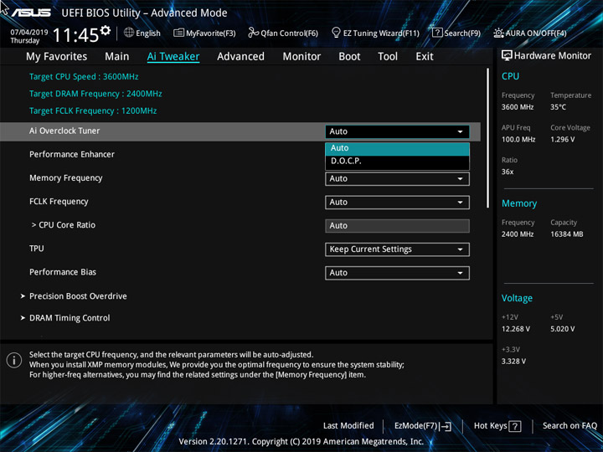This screenshot has height=452, width=603.
Task: Click the +3.3V 3.328 V reading
Action: (x=513, y=362)
